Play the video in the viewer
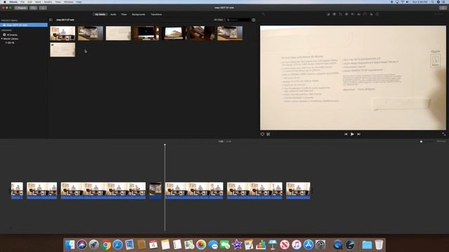The height and width of the screenshot is (252, 449). pos(352,134)
